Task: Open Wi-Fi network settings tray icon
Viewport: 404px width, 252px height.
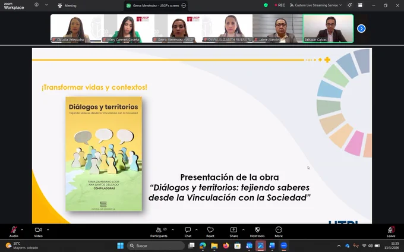Action: [x=364, y=246]
